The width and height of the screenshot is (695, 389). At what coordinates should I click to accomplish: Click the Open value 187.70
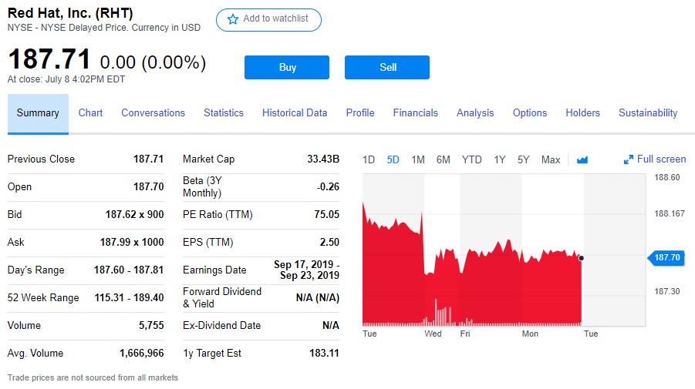(148, 186)
